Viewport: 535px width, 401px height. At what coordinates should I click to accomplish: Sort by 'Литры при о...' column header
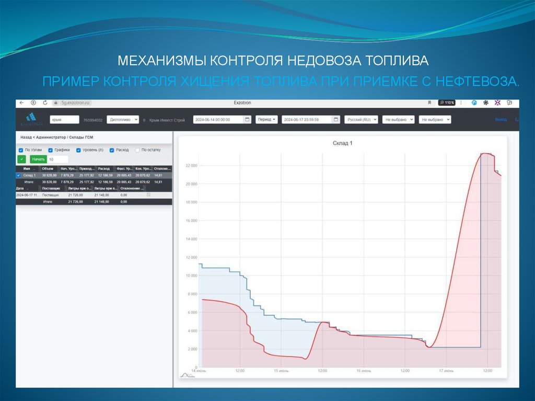point(79,188)
